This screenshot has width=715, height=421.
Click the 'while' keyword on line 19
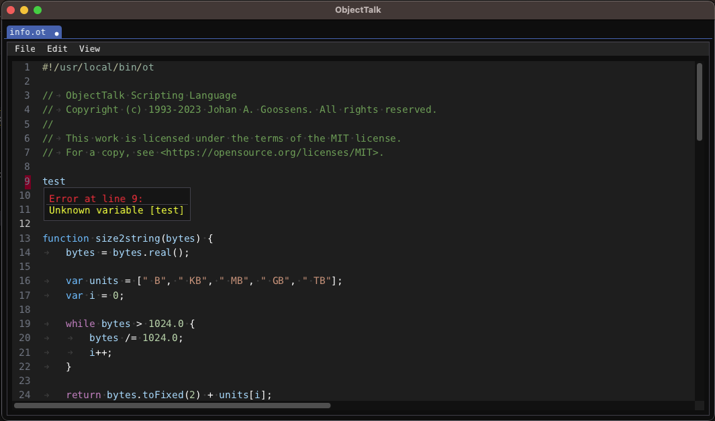click(x=81, y=324)
